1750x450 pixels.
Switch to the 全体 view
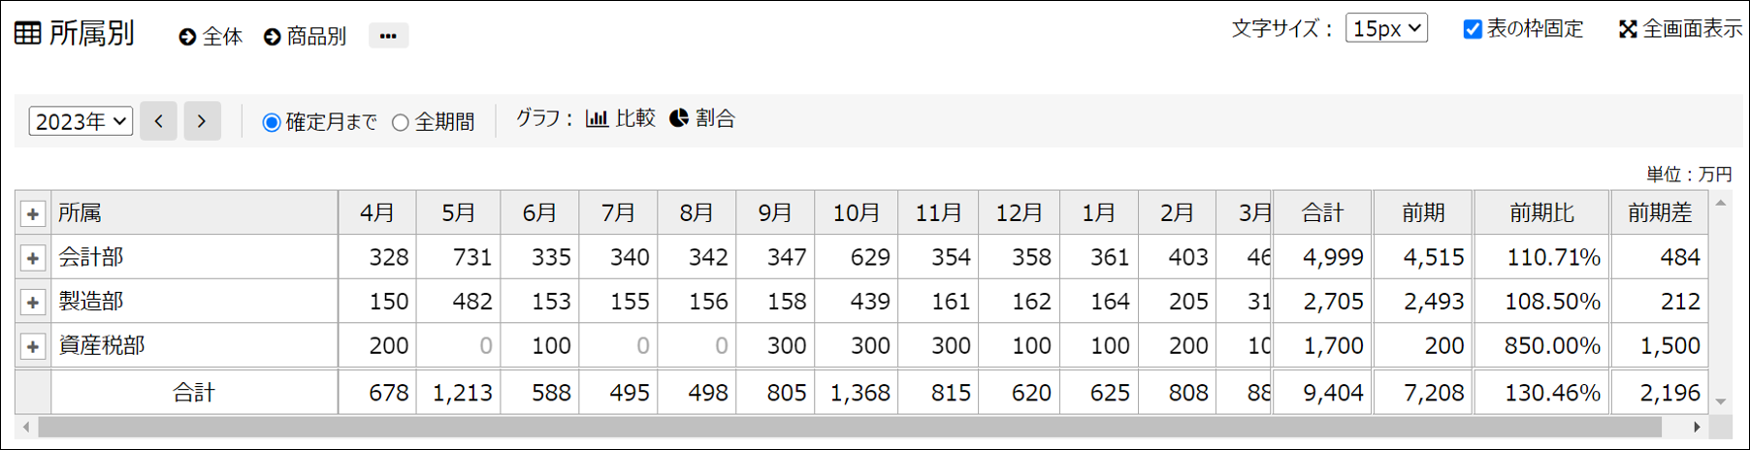tap(211, 37)
